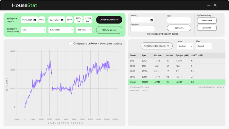Enable rakeback and bonuses display checkbox
This screenshot has height=129, width=229.
pos(70,44)
